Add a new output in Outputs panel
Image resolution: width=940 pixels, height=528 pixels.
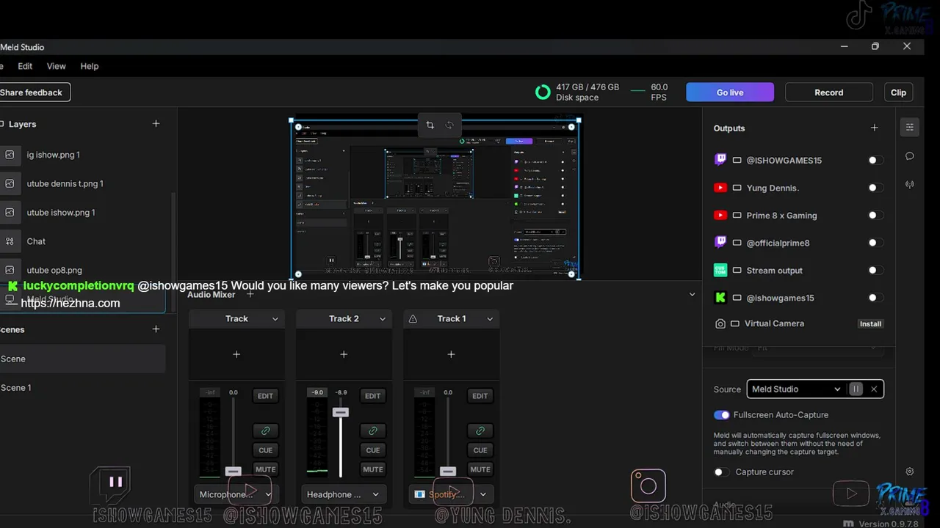[874, 128]
